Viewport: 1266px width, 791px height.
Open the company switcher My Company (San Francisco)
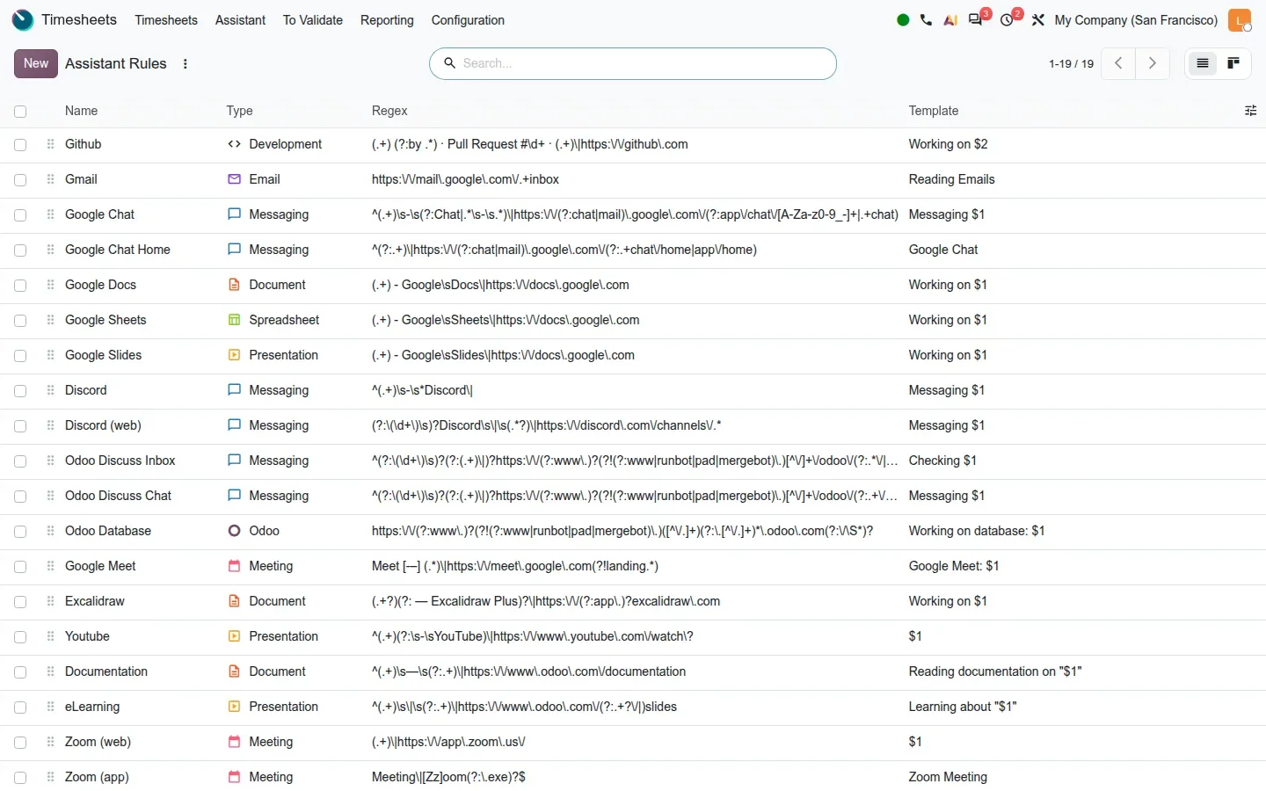pyautogui.click(x=1136, y=19)
